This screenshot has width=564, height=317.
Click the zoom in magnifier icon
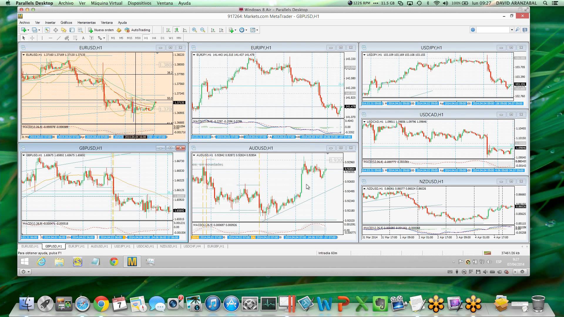[194, 30]
